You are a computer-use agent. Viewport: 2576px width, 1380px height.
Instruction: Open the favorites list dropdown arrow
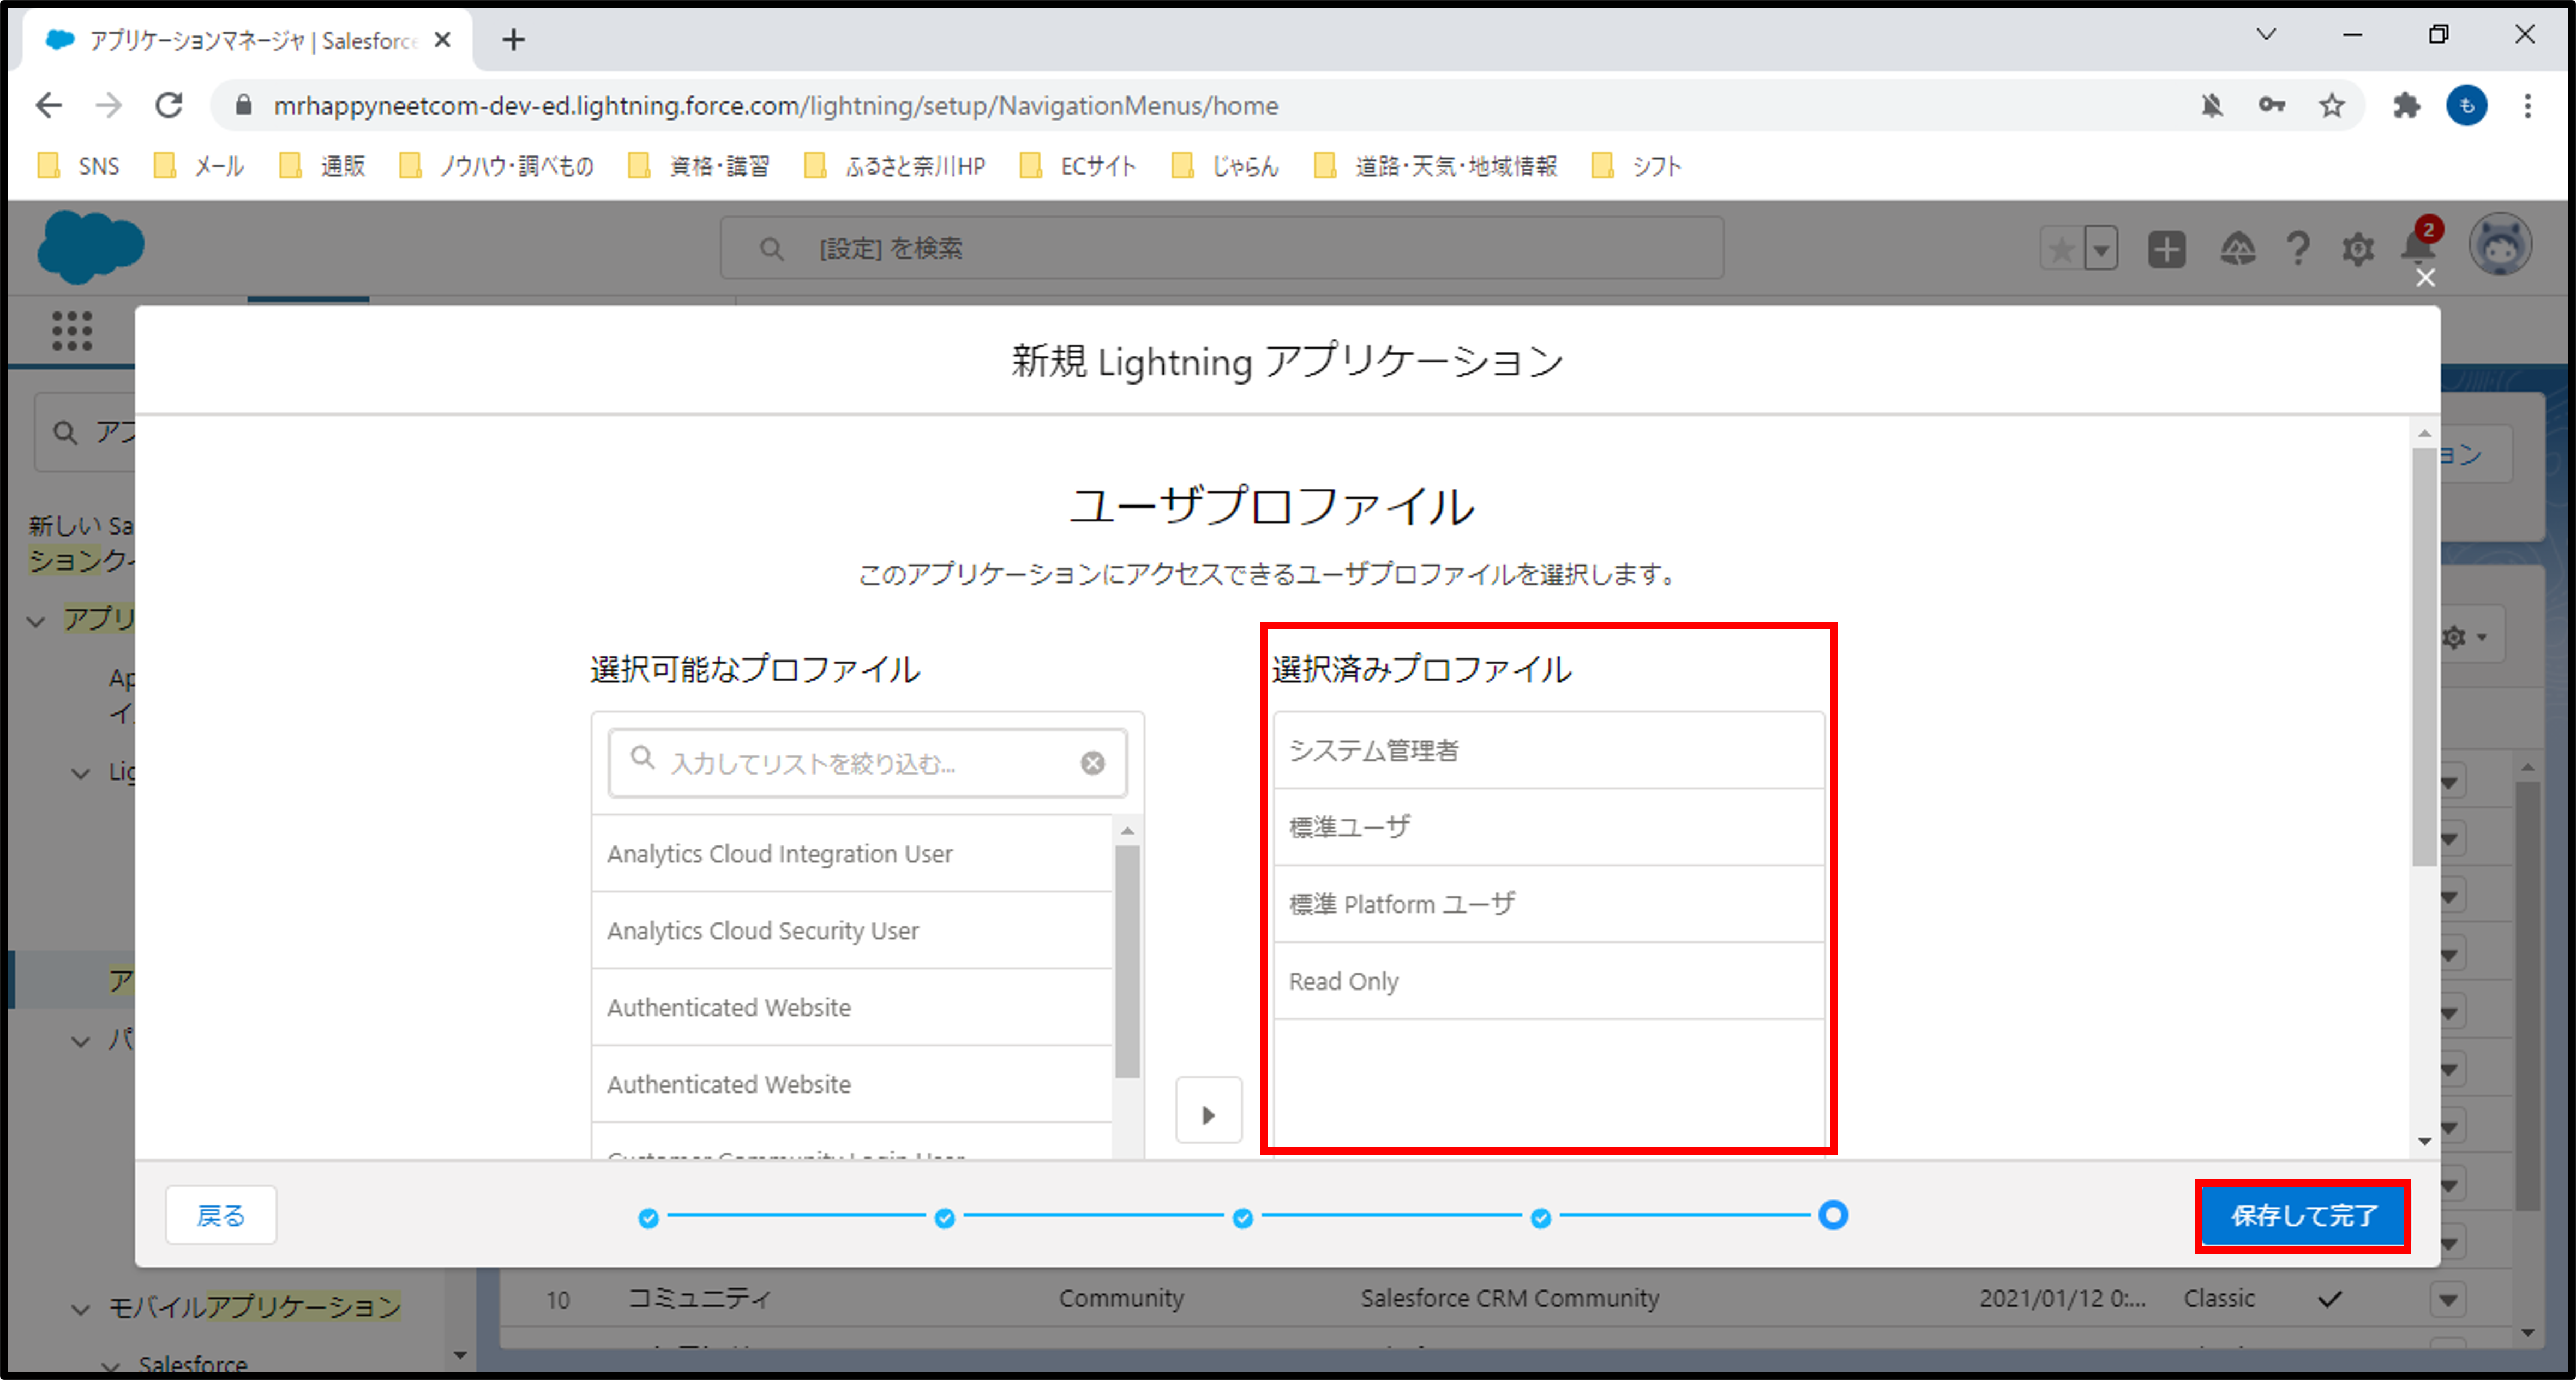coord(2101,249)
